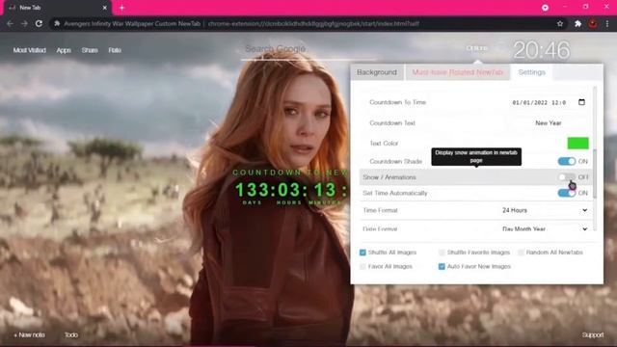Viewport: 617px width, 347px height.
Task: Check Favor All Images
Action: pyautogui.click(x=362, y=267)
